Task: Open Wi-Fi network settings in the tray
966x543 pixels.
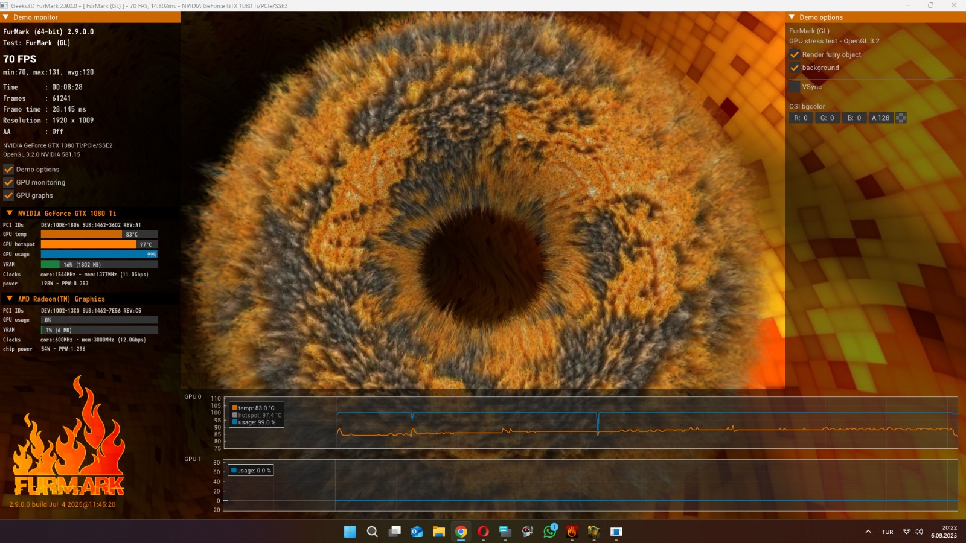Action: (x=906, y=532)
